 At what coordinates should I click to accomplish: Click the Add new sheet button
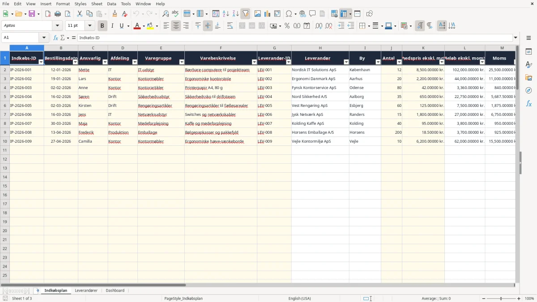38,290
